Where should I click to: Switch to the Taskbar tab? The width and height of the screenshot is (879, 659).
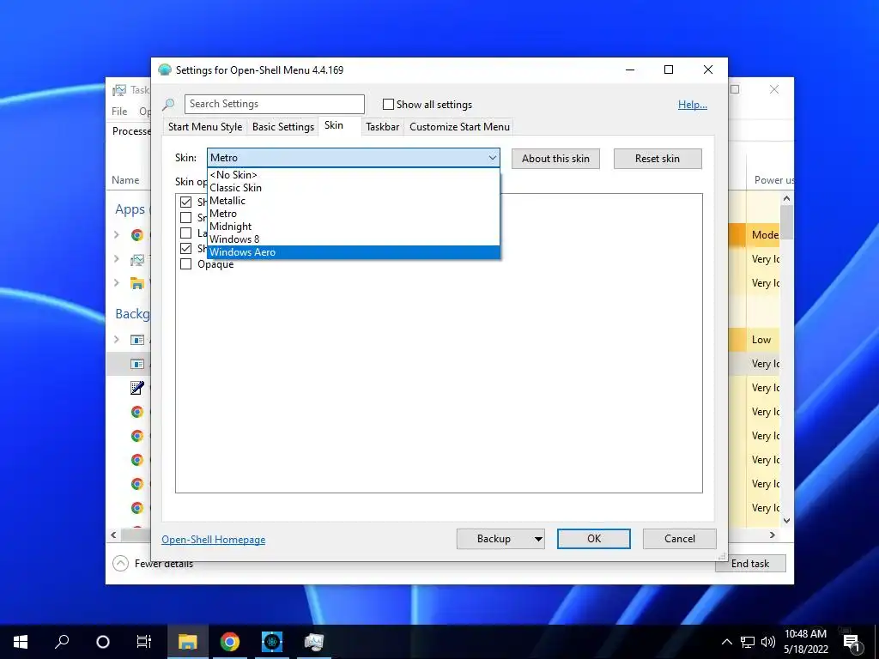(x=382, y=127)
